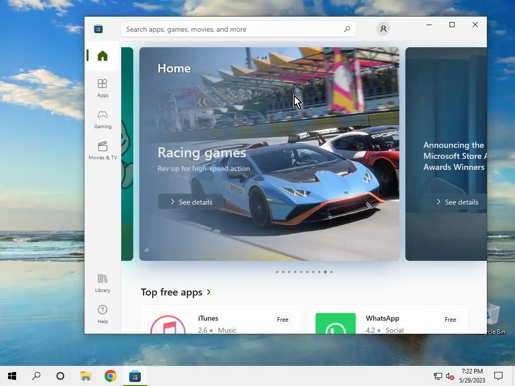
Task: Select the last carousel page dot
Action: coord(331,272)
